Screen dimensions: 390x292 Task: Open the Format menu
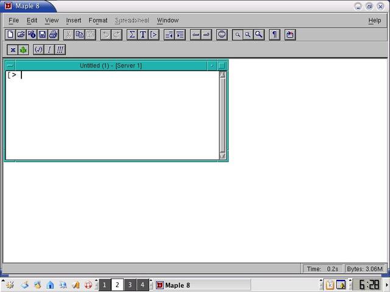pyautogui.click(x=98, y=20)
